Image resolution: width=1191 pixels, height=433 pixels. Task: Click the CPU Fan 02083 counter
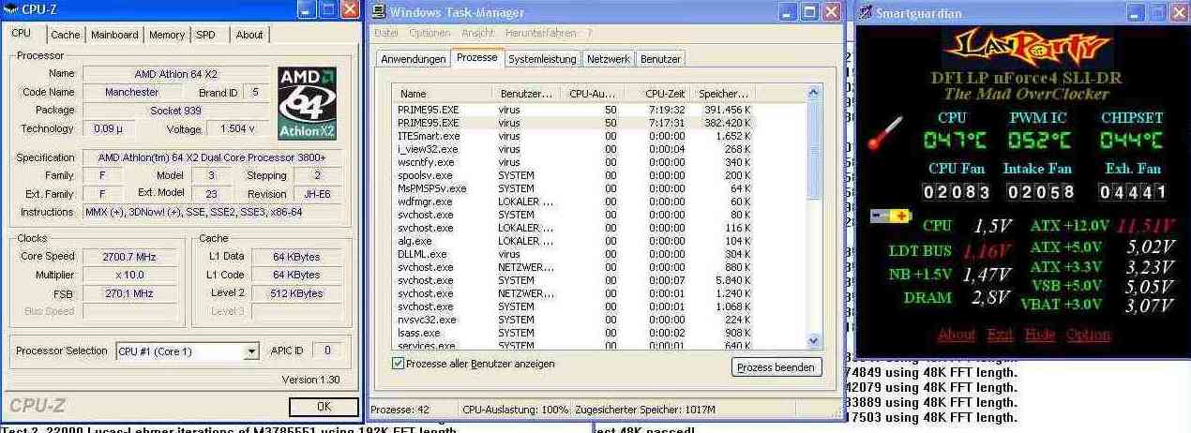[x=956, y=192]
